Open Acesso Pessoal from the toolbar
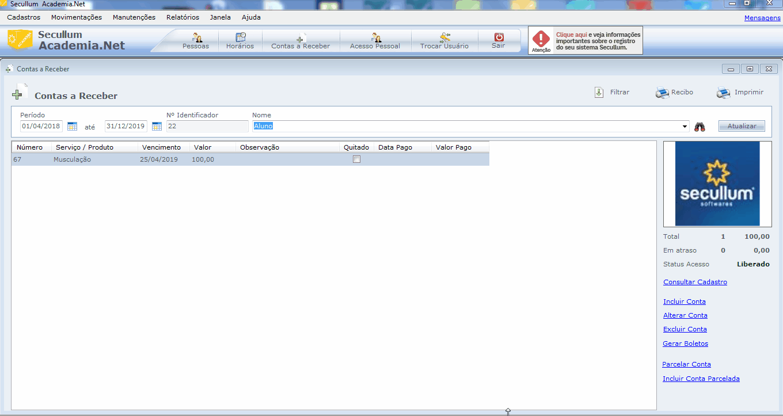This screenshot has height=416, width=783. [x=375, y=38]
